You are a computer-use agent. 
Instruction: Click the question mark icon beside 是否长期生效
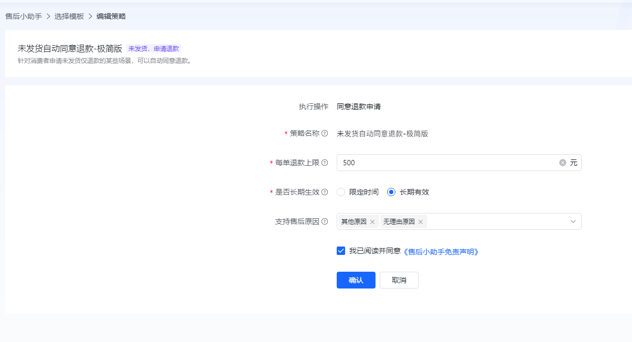[x=325, y=192]
